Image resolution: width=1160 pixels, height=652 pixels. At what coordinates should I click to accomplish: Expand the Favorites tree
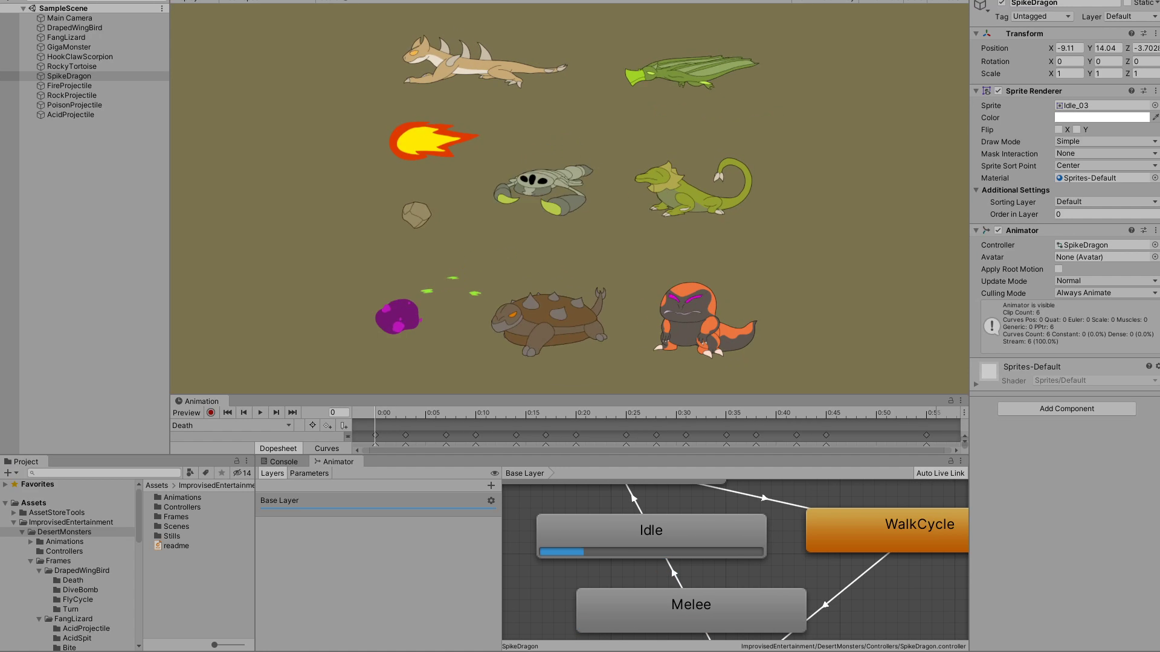[x=5, y=484]
